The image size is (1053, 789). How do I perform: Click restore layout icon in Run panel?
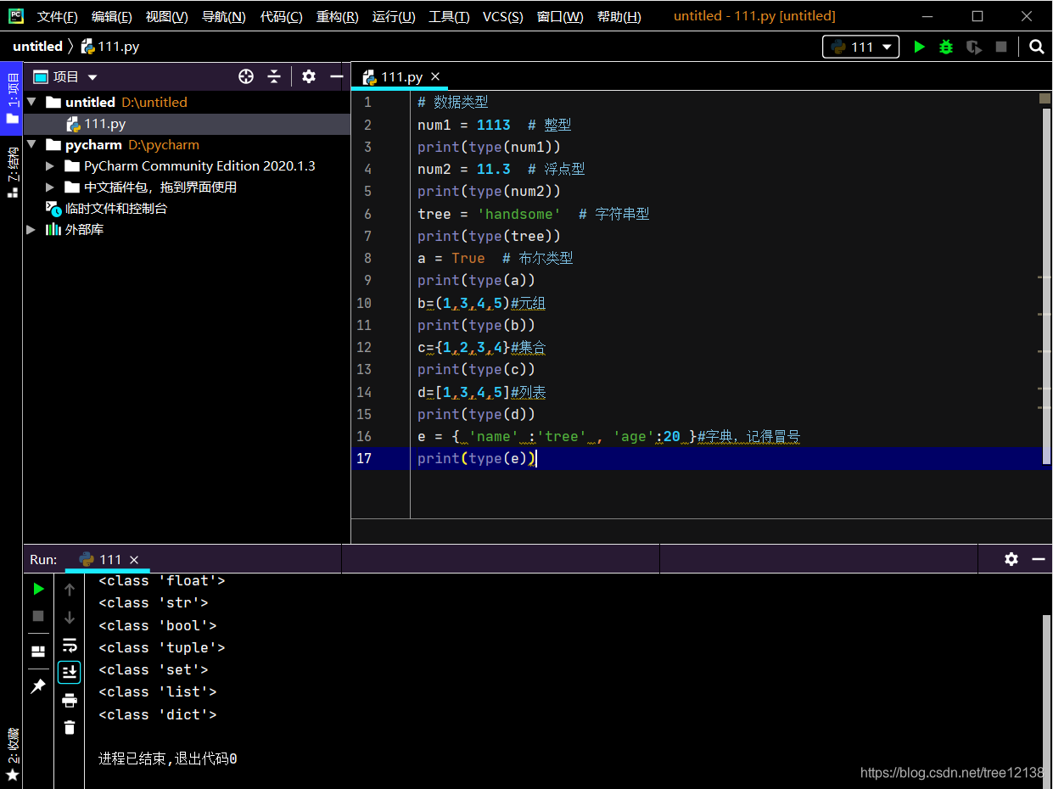[38, 651]
